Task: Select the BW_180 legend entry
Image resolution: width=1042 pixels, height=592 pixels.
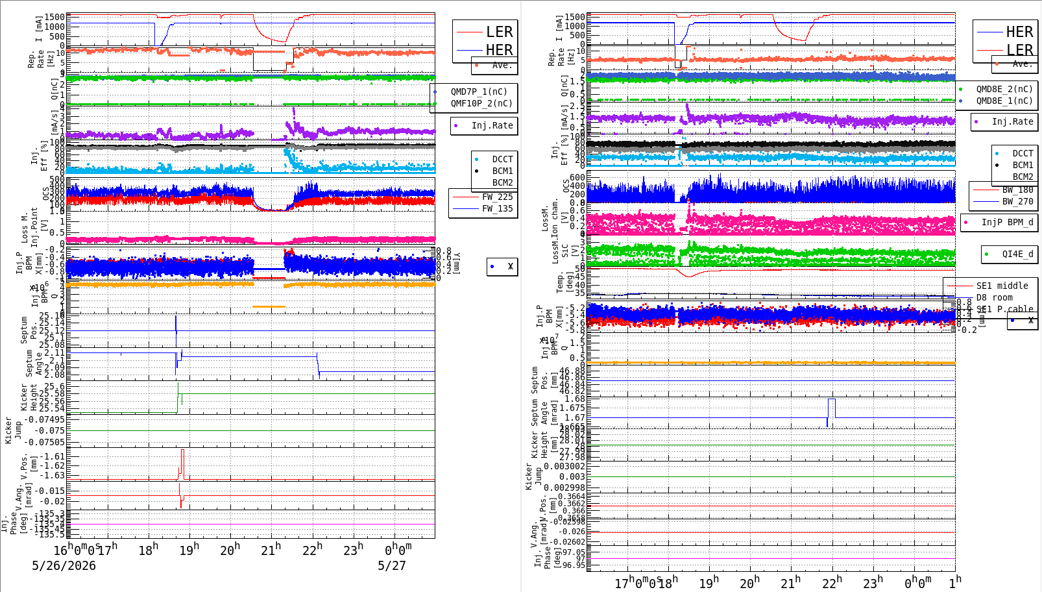Action: coord(1004,190)
